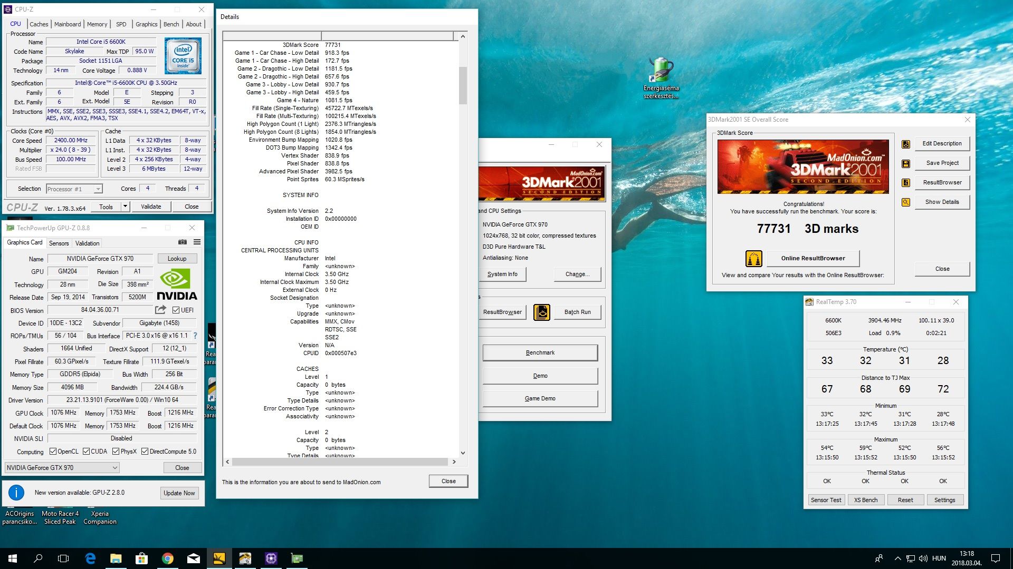
Task: Click the Details vertical scrollbar thumb
Action: [x=463, y=85]
